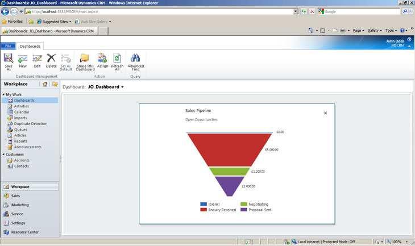Click the Workplace home icon
Viewport: 415px width, 246px height.
[x=45, y=84]
